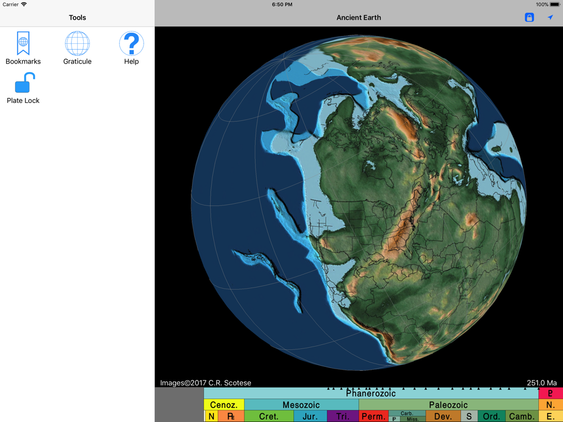Select the Cambrian period segment
Image resolution: width=563 pixels, height=422 pixels.
521,416
